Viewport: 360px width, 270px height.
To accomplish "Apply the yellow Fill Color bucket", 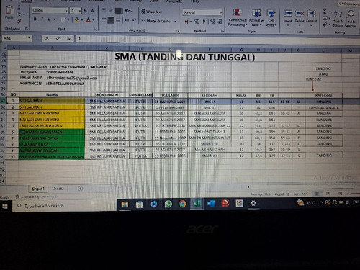I will tap(77, 19).
